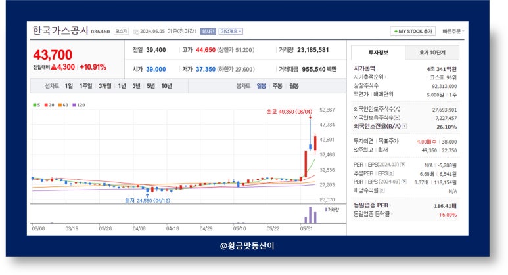Click the current price 43,700
Viewport: 508px width, 275px height.
click(x=53, y=54)
